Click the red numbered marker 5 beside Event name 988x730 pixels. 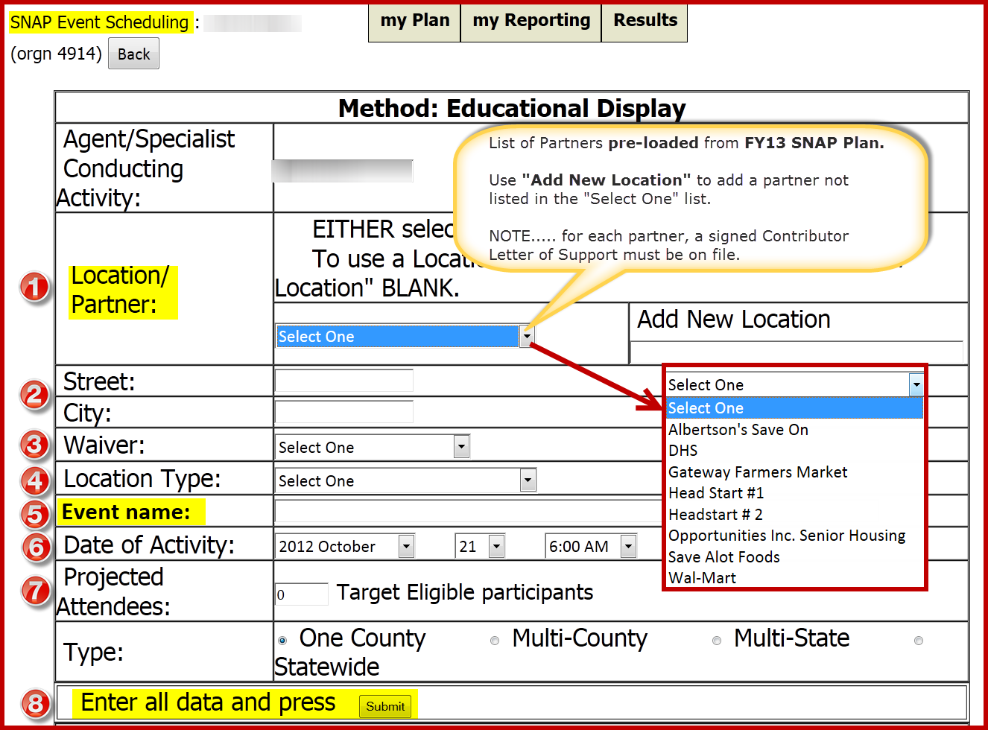click(x=34, y=512)
